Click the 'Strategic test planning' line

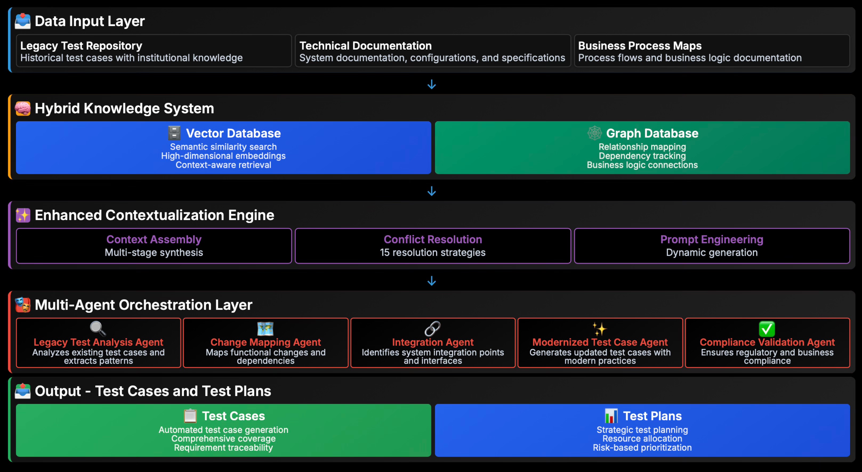click(x=642, y=430)
